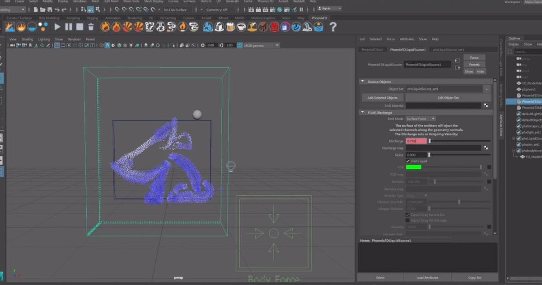542x285 pixels.
Task: Click the waterfall preset icon
Action: click(x=308, y=27)
